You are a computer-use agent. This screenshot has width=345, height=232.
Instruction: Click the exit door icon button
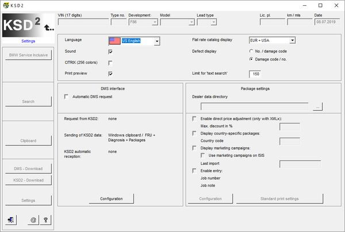pyautogui.click(x=12, y=219)
